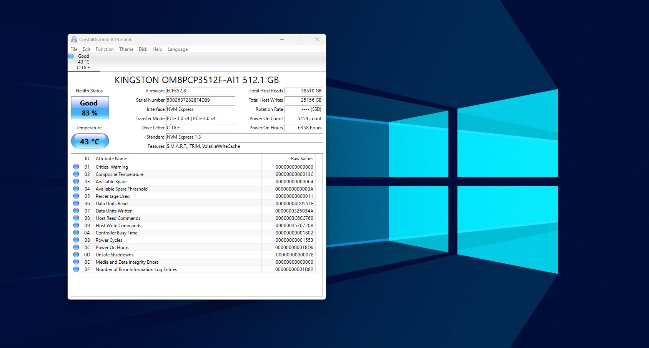This screenshot has width=649, height=348.
Task: Open the File menu
Action: [x=74, y=49]
